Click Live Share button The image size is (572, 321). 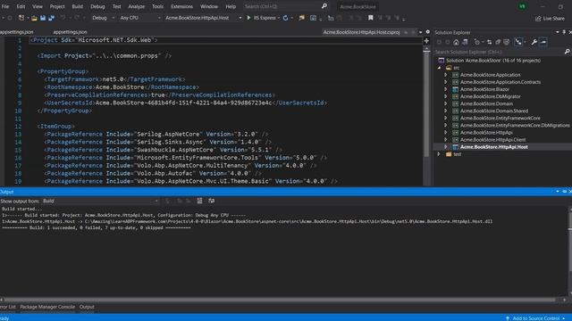[x=550, y=18]
